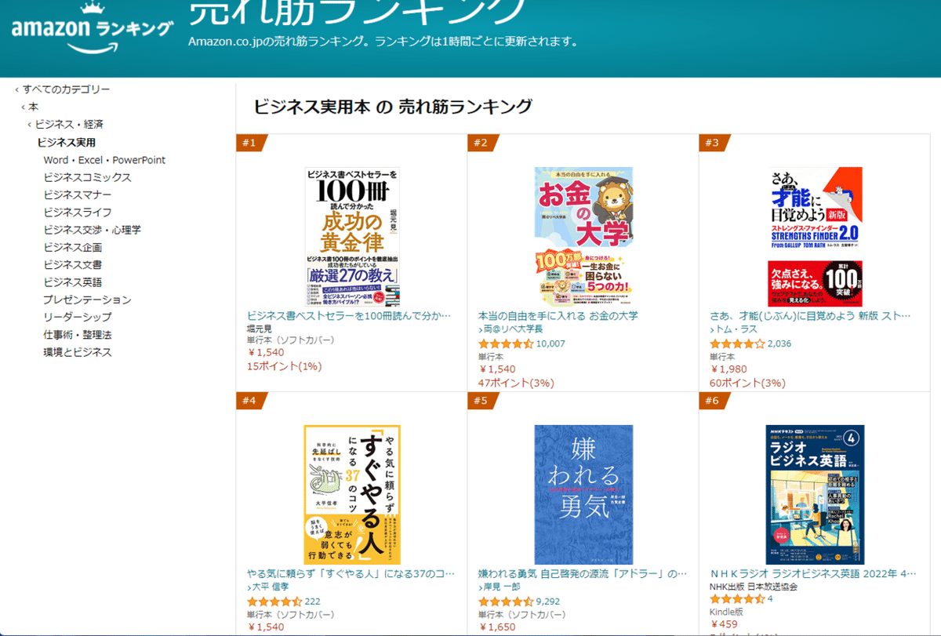Screen dimensions: 941x636
Task: Click the Amazon ランキング logo
Action: click(92, 31)
